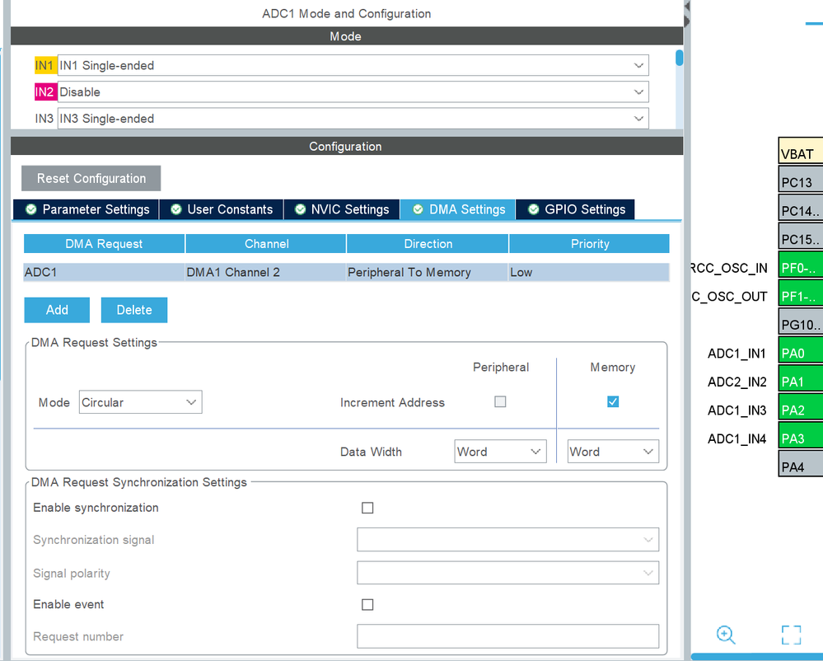
Task: Click the ADC1_IN1 pin label
Action: click(736, 354)
